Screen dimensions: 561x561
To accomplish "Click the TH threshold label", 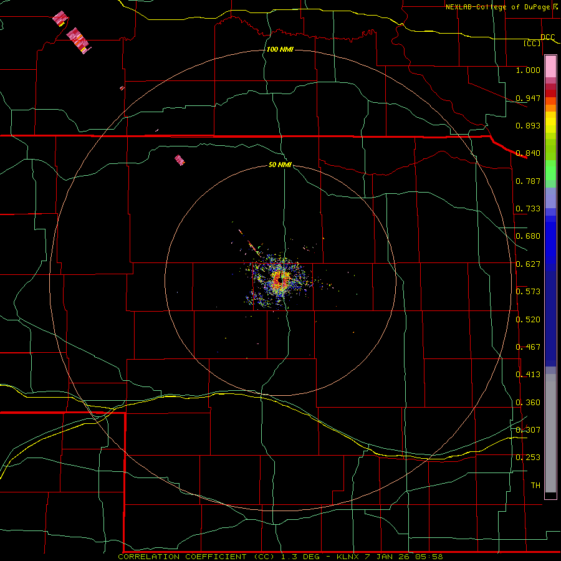I will click(535, 486).
